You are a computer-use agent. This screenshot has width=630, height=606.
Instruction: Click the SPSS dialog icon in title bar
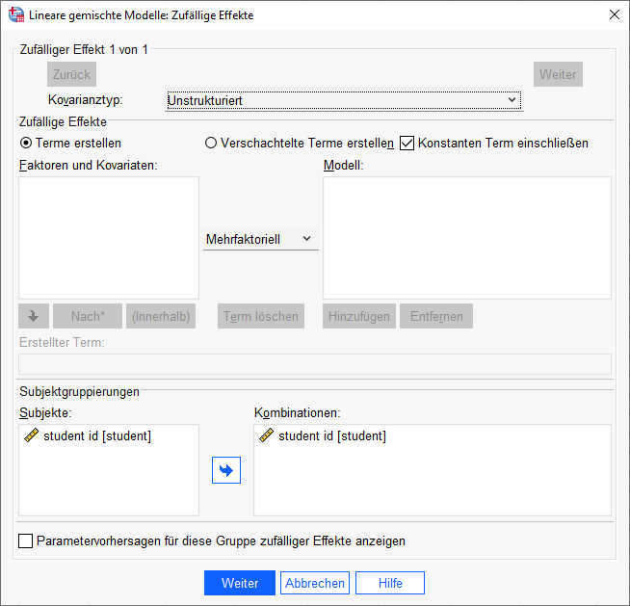(x=16, y=14)
